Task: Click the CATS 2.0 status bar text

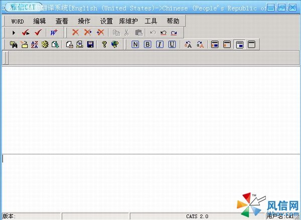Action: pos(197,216)
